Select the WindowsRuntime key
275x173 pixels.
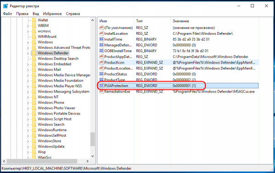click(x=52, y=130)
